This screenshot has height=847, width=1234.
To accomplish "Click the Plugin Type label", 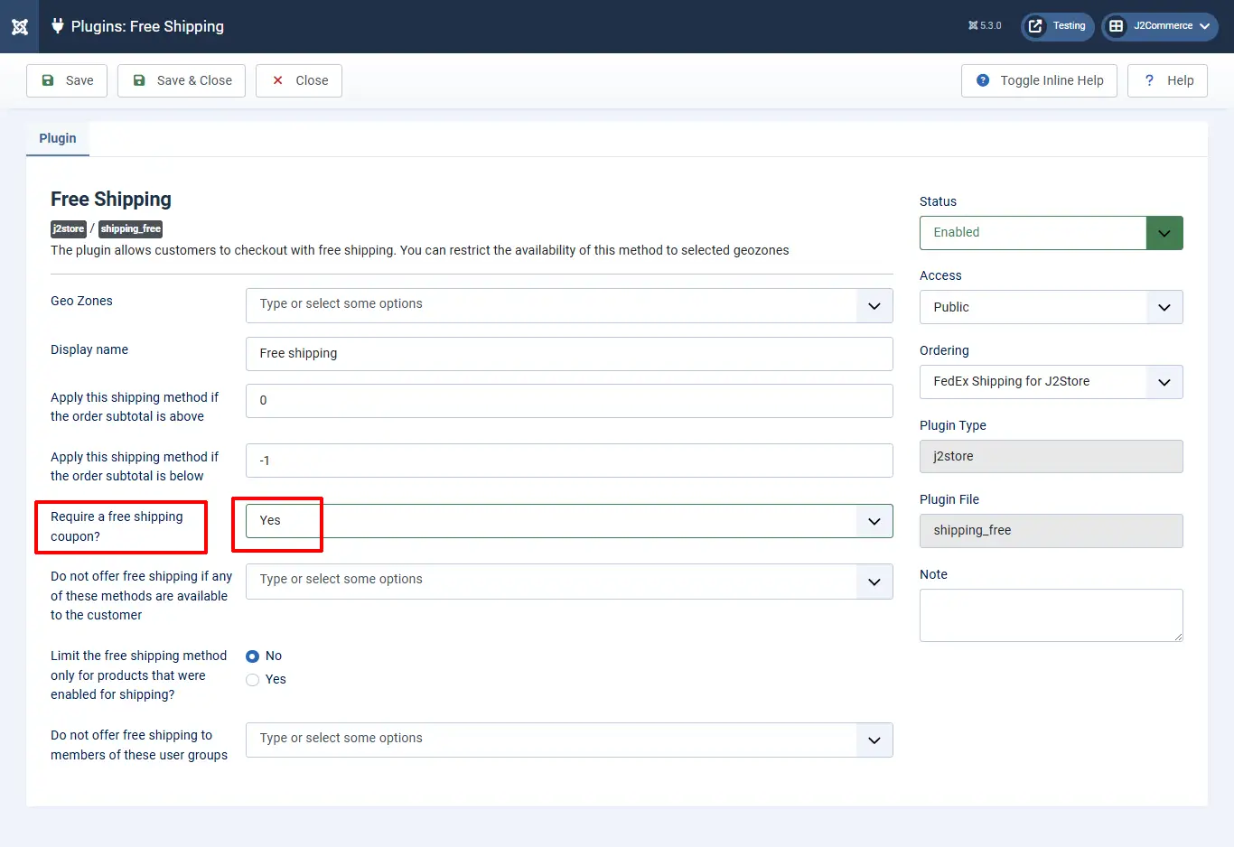I will (x=953, y=425).
